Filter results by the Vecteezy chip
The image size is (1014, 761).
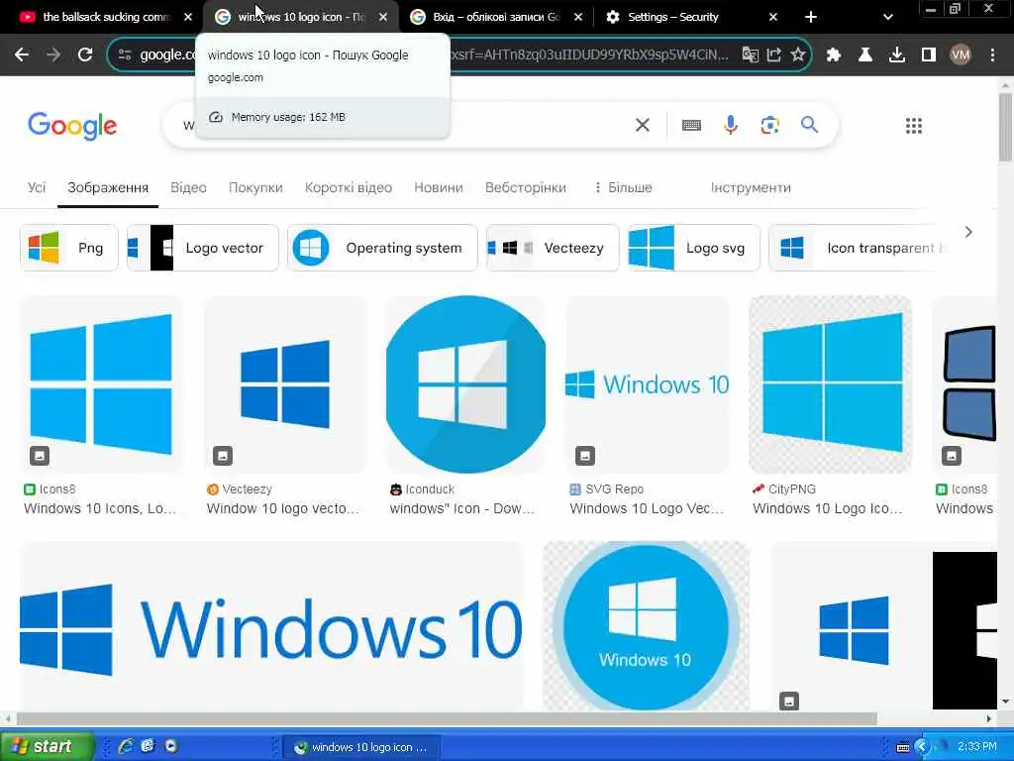click(553, 248)
